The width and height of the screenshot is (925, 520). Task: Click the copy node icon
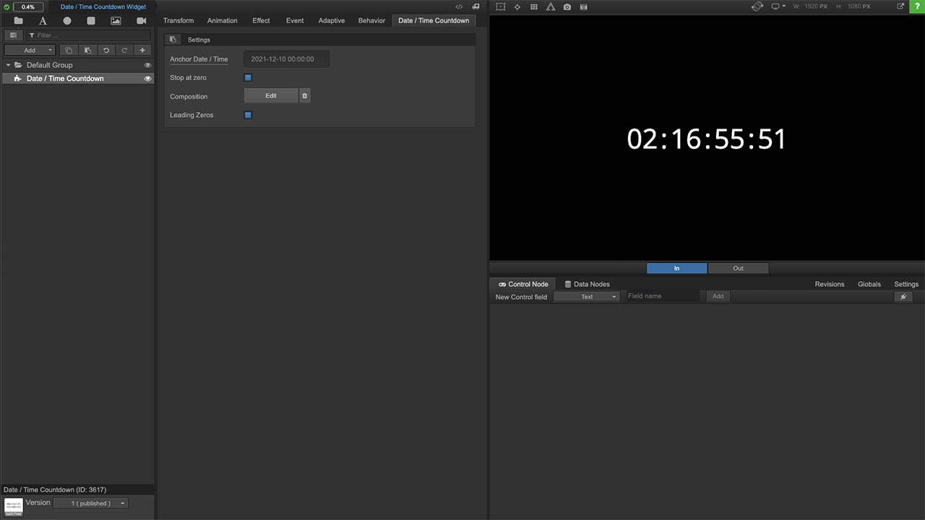(69, 51)
